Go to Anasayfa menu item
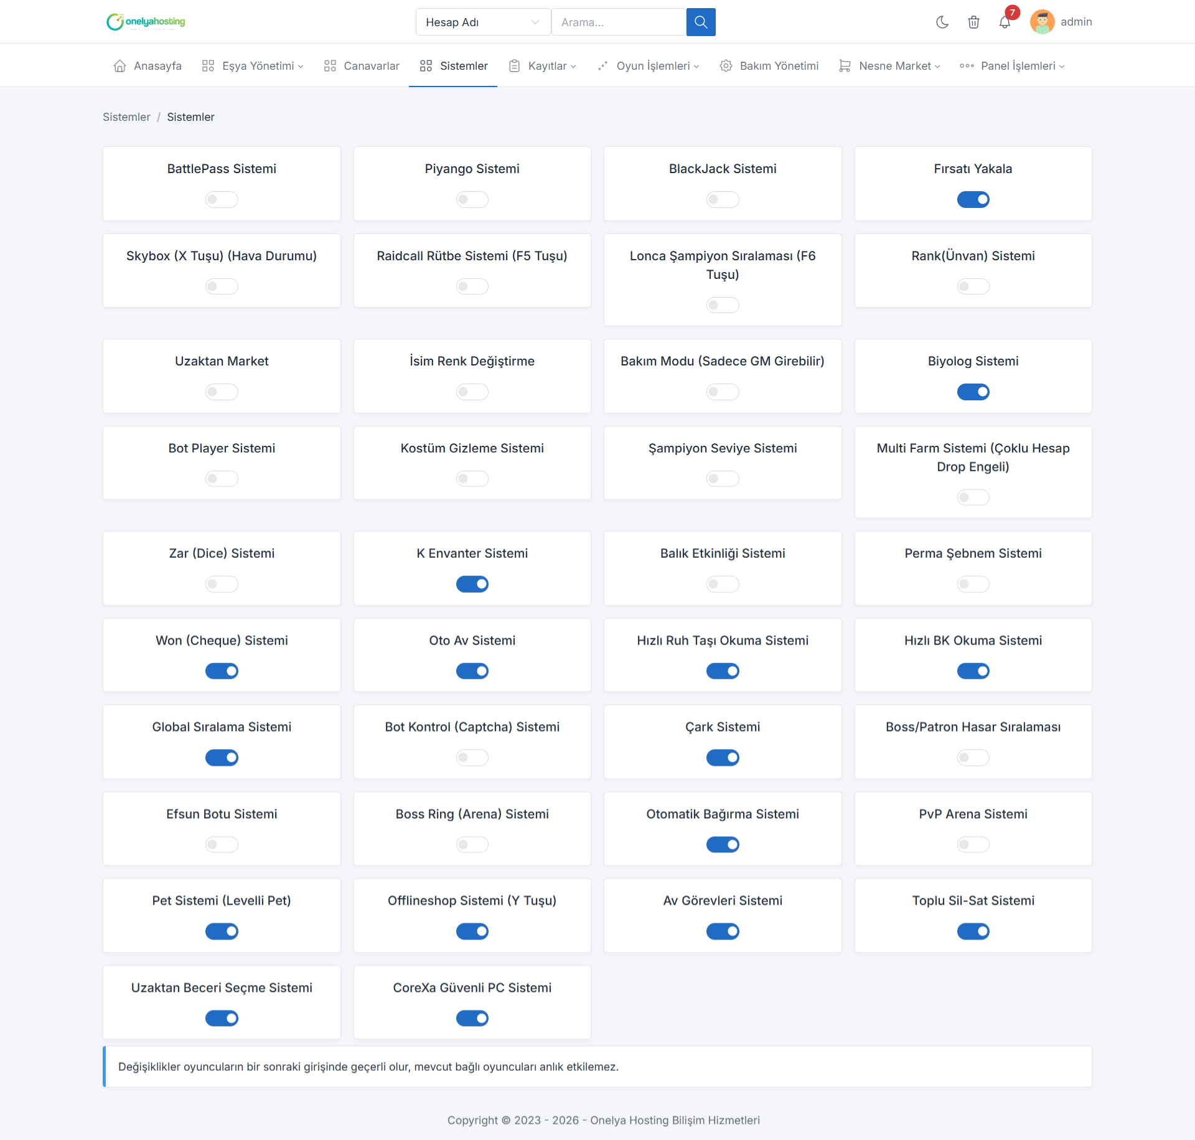 point(148,66)
